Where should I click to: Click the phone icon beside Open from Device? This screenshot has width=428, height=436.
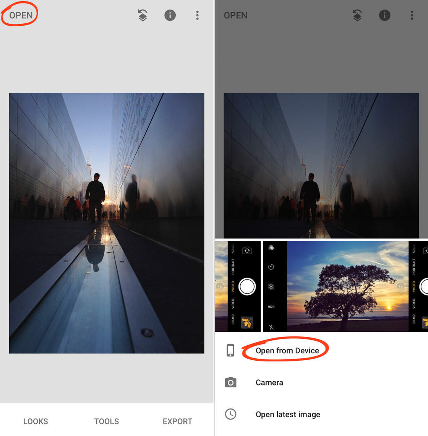point(230,350)
